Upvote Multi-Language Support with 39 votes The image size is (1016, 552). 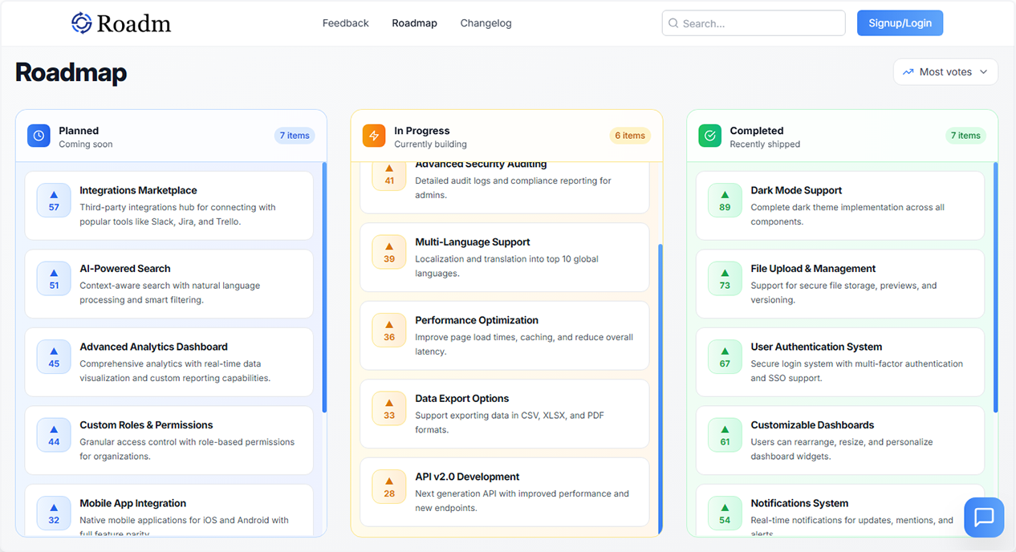pyautogui.click(x=389, y=252)
